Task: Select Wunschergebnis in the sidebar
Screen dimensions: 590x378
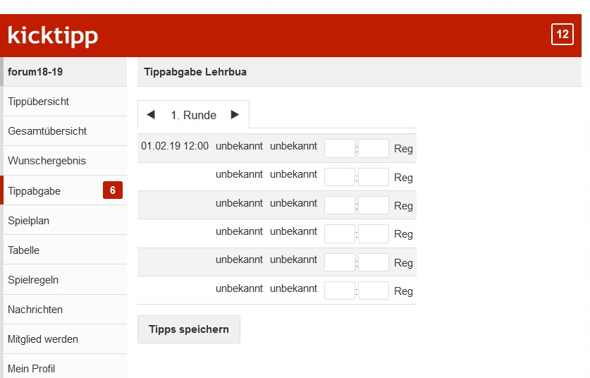Action: pyautogui.click(x=47, y=161)
